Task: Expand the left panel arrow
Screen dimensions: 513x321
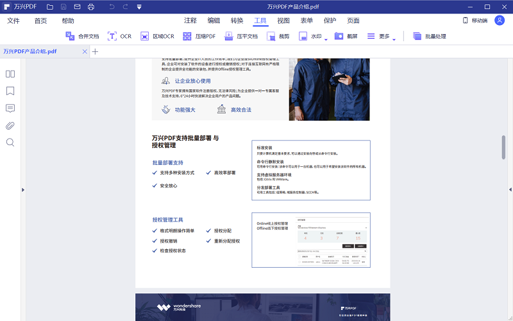Action: 23,189
